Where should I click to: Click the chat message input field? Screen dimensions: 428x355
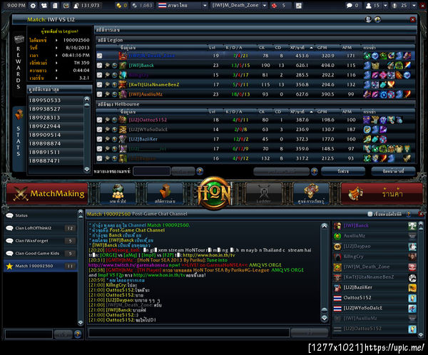[189, 333]
